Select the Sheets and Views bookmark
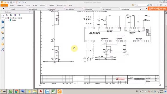This screenshot has width=167, height=94. pyautogui.click(x=16, y=18)
